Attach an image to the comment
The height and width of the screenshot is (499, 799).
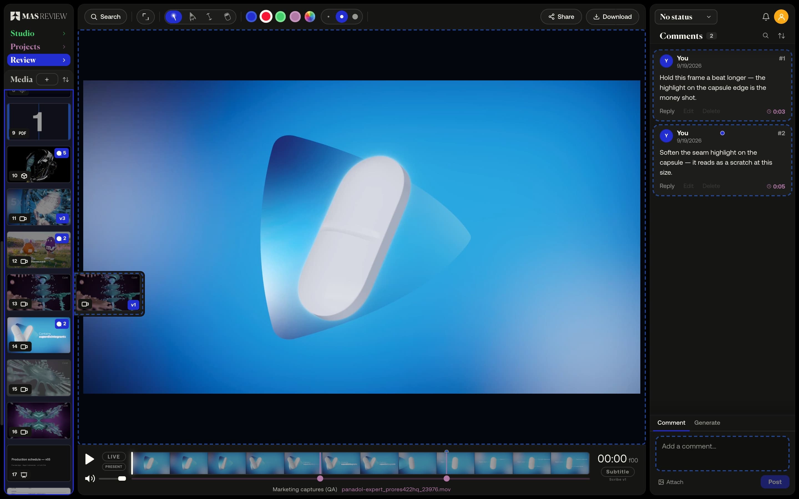[671, 482]
